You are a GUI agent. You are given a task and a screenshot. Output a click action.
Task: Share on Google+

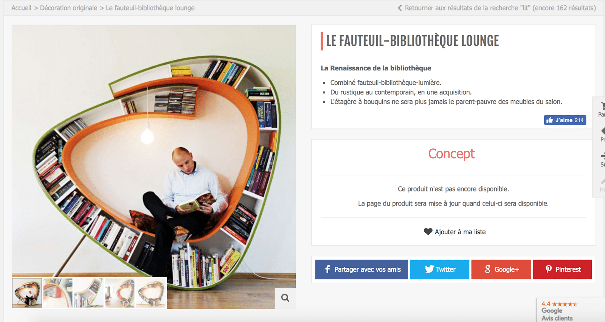click(x=501, y=269)
